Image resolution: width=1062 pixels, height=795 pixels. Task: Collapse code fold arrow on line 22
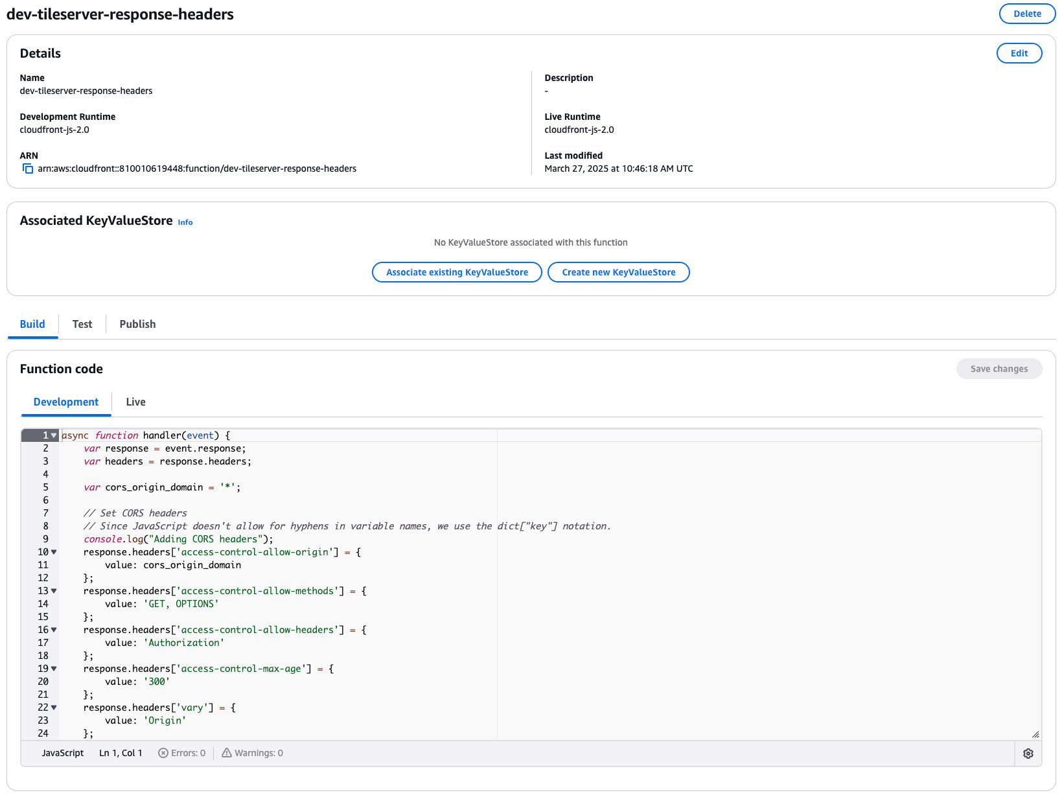point(54,708)
